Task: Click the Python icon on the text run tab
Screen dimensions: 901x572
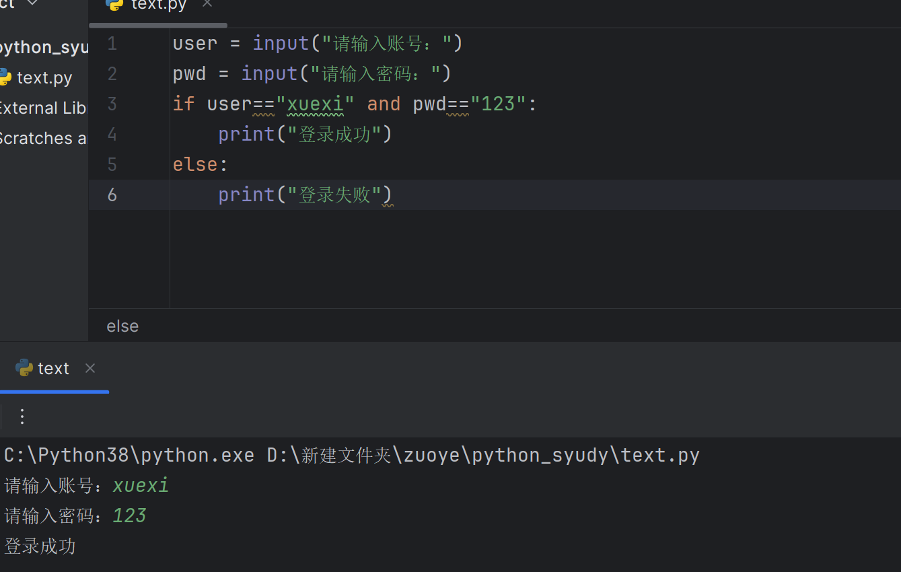Action: (x=24, y=368)
